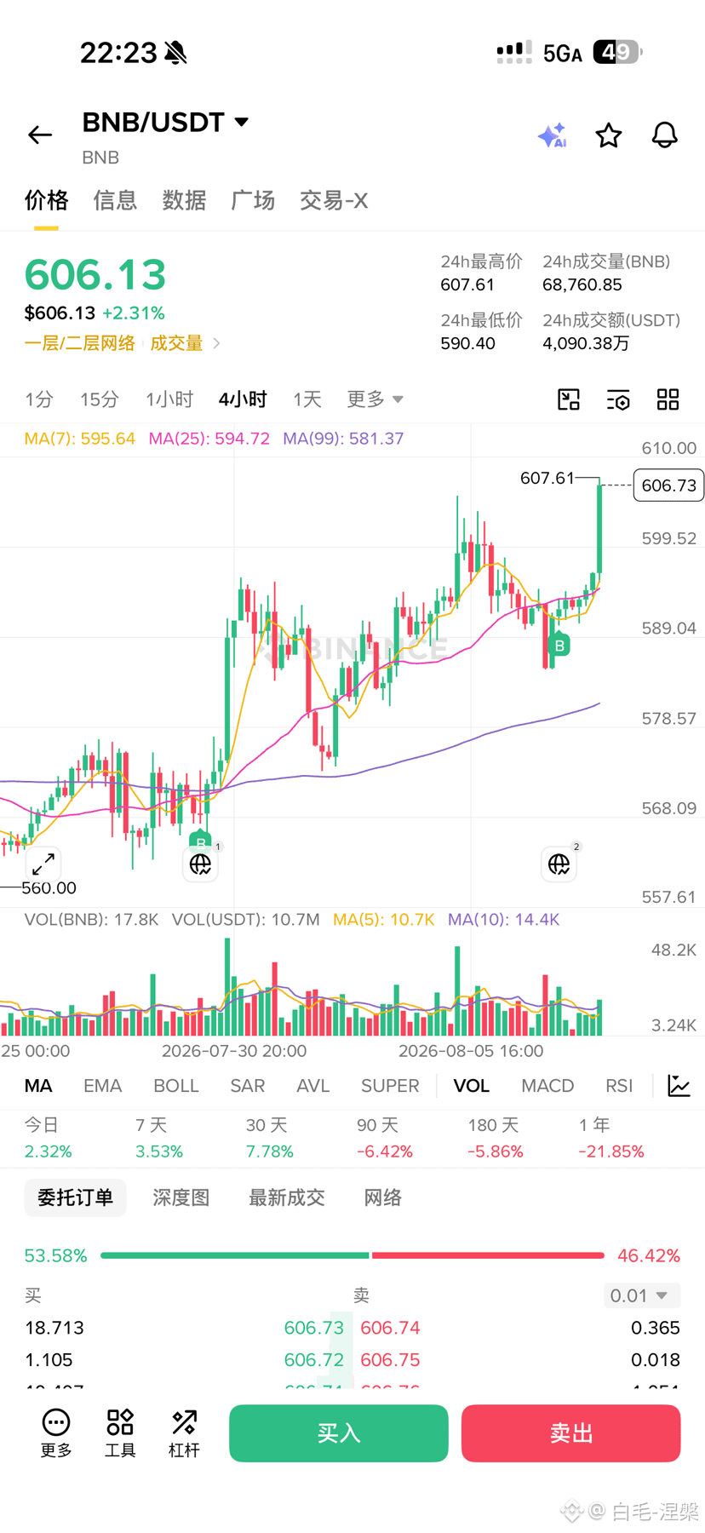705x1533 pixels.
Task: Tap the 607.61 chart high label
Action: [x=547, y=478]
